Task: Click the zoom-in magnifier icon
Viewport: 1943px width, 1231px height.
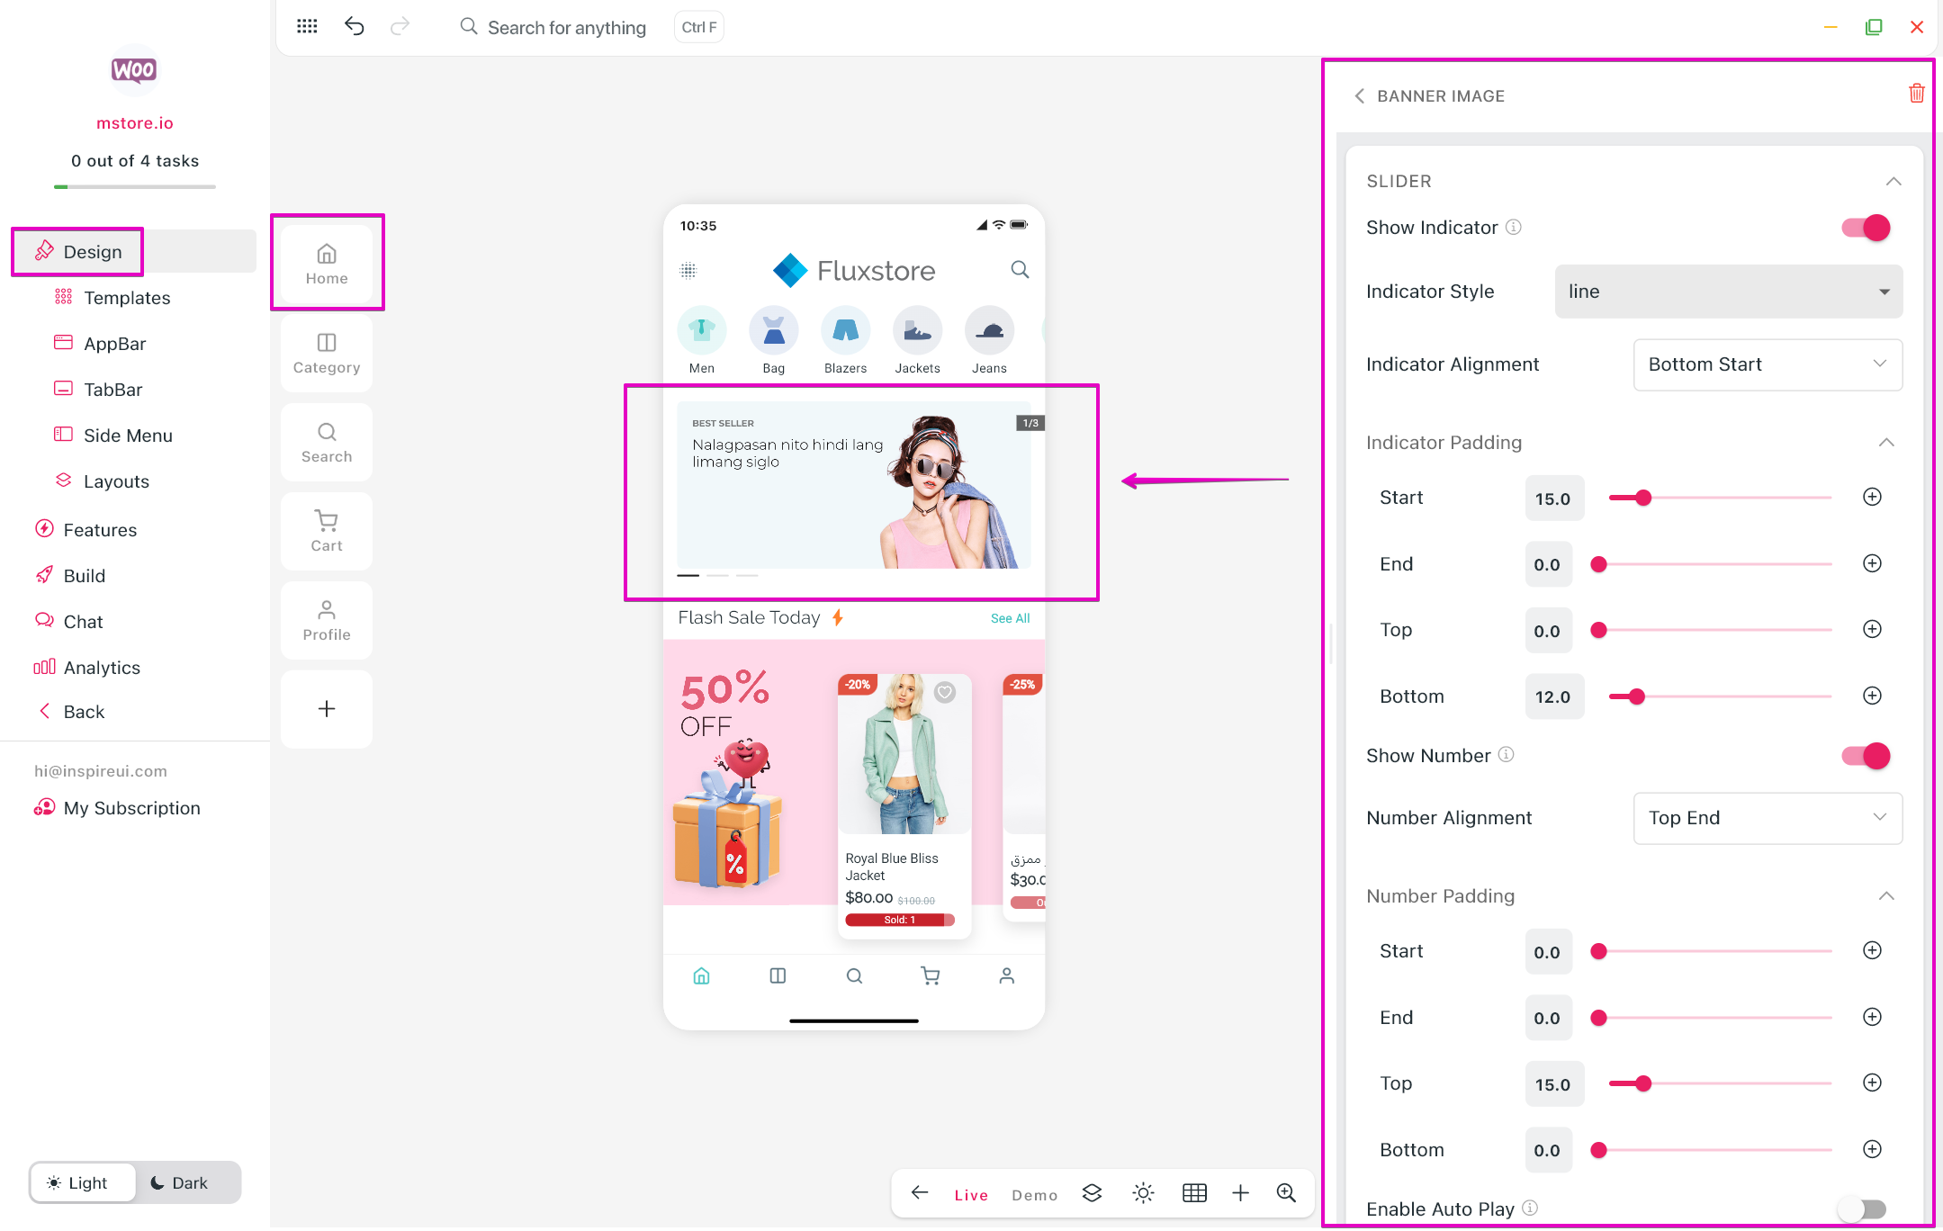Action: [1286, 1193]
